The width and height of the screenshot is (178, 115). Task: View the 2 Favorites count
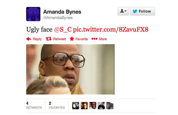(x=57, y=105)
